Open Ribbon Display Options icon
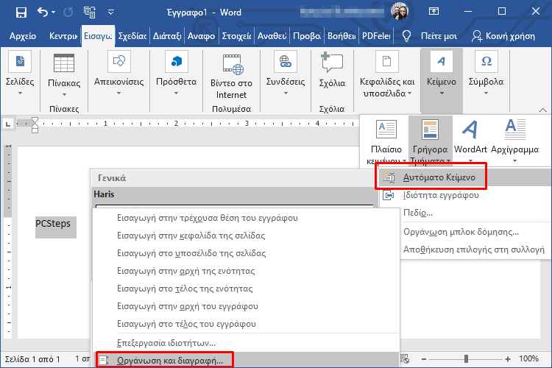552x368 pixels. pyautogui.click(x=434, y=12)
